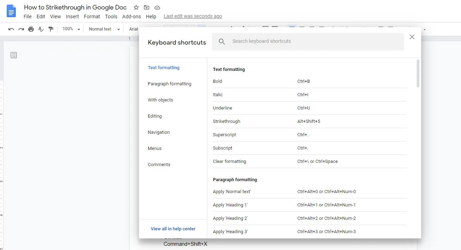Open the View menu

pos(56,17)
